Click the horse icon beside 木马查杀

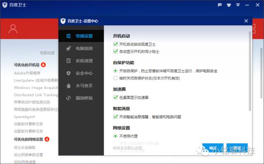coord(68,86)
